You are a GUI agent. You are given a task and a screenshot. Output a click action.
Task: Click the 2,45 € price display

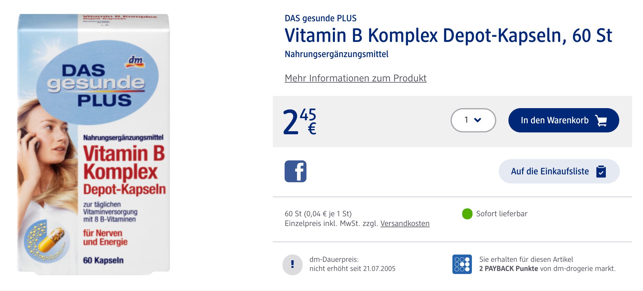pos(300,122)
